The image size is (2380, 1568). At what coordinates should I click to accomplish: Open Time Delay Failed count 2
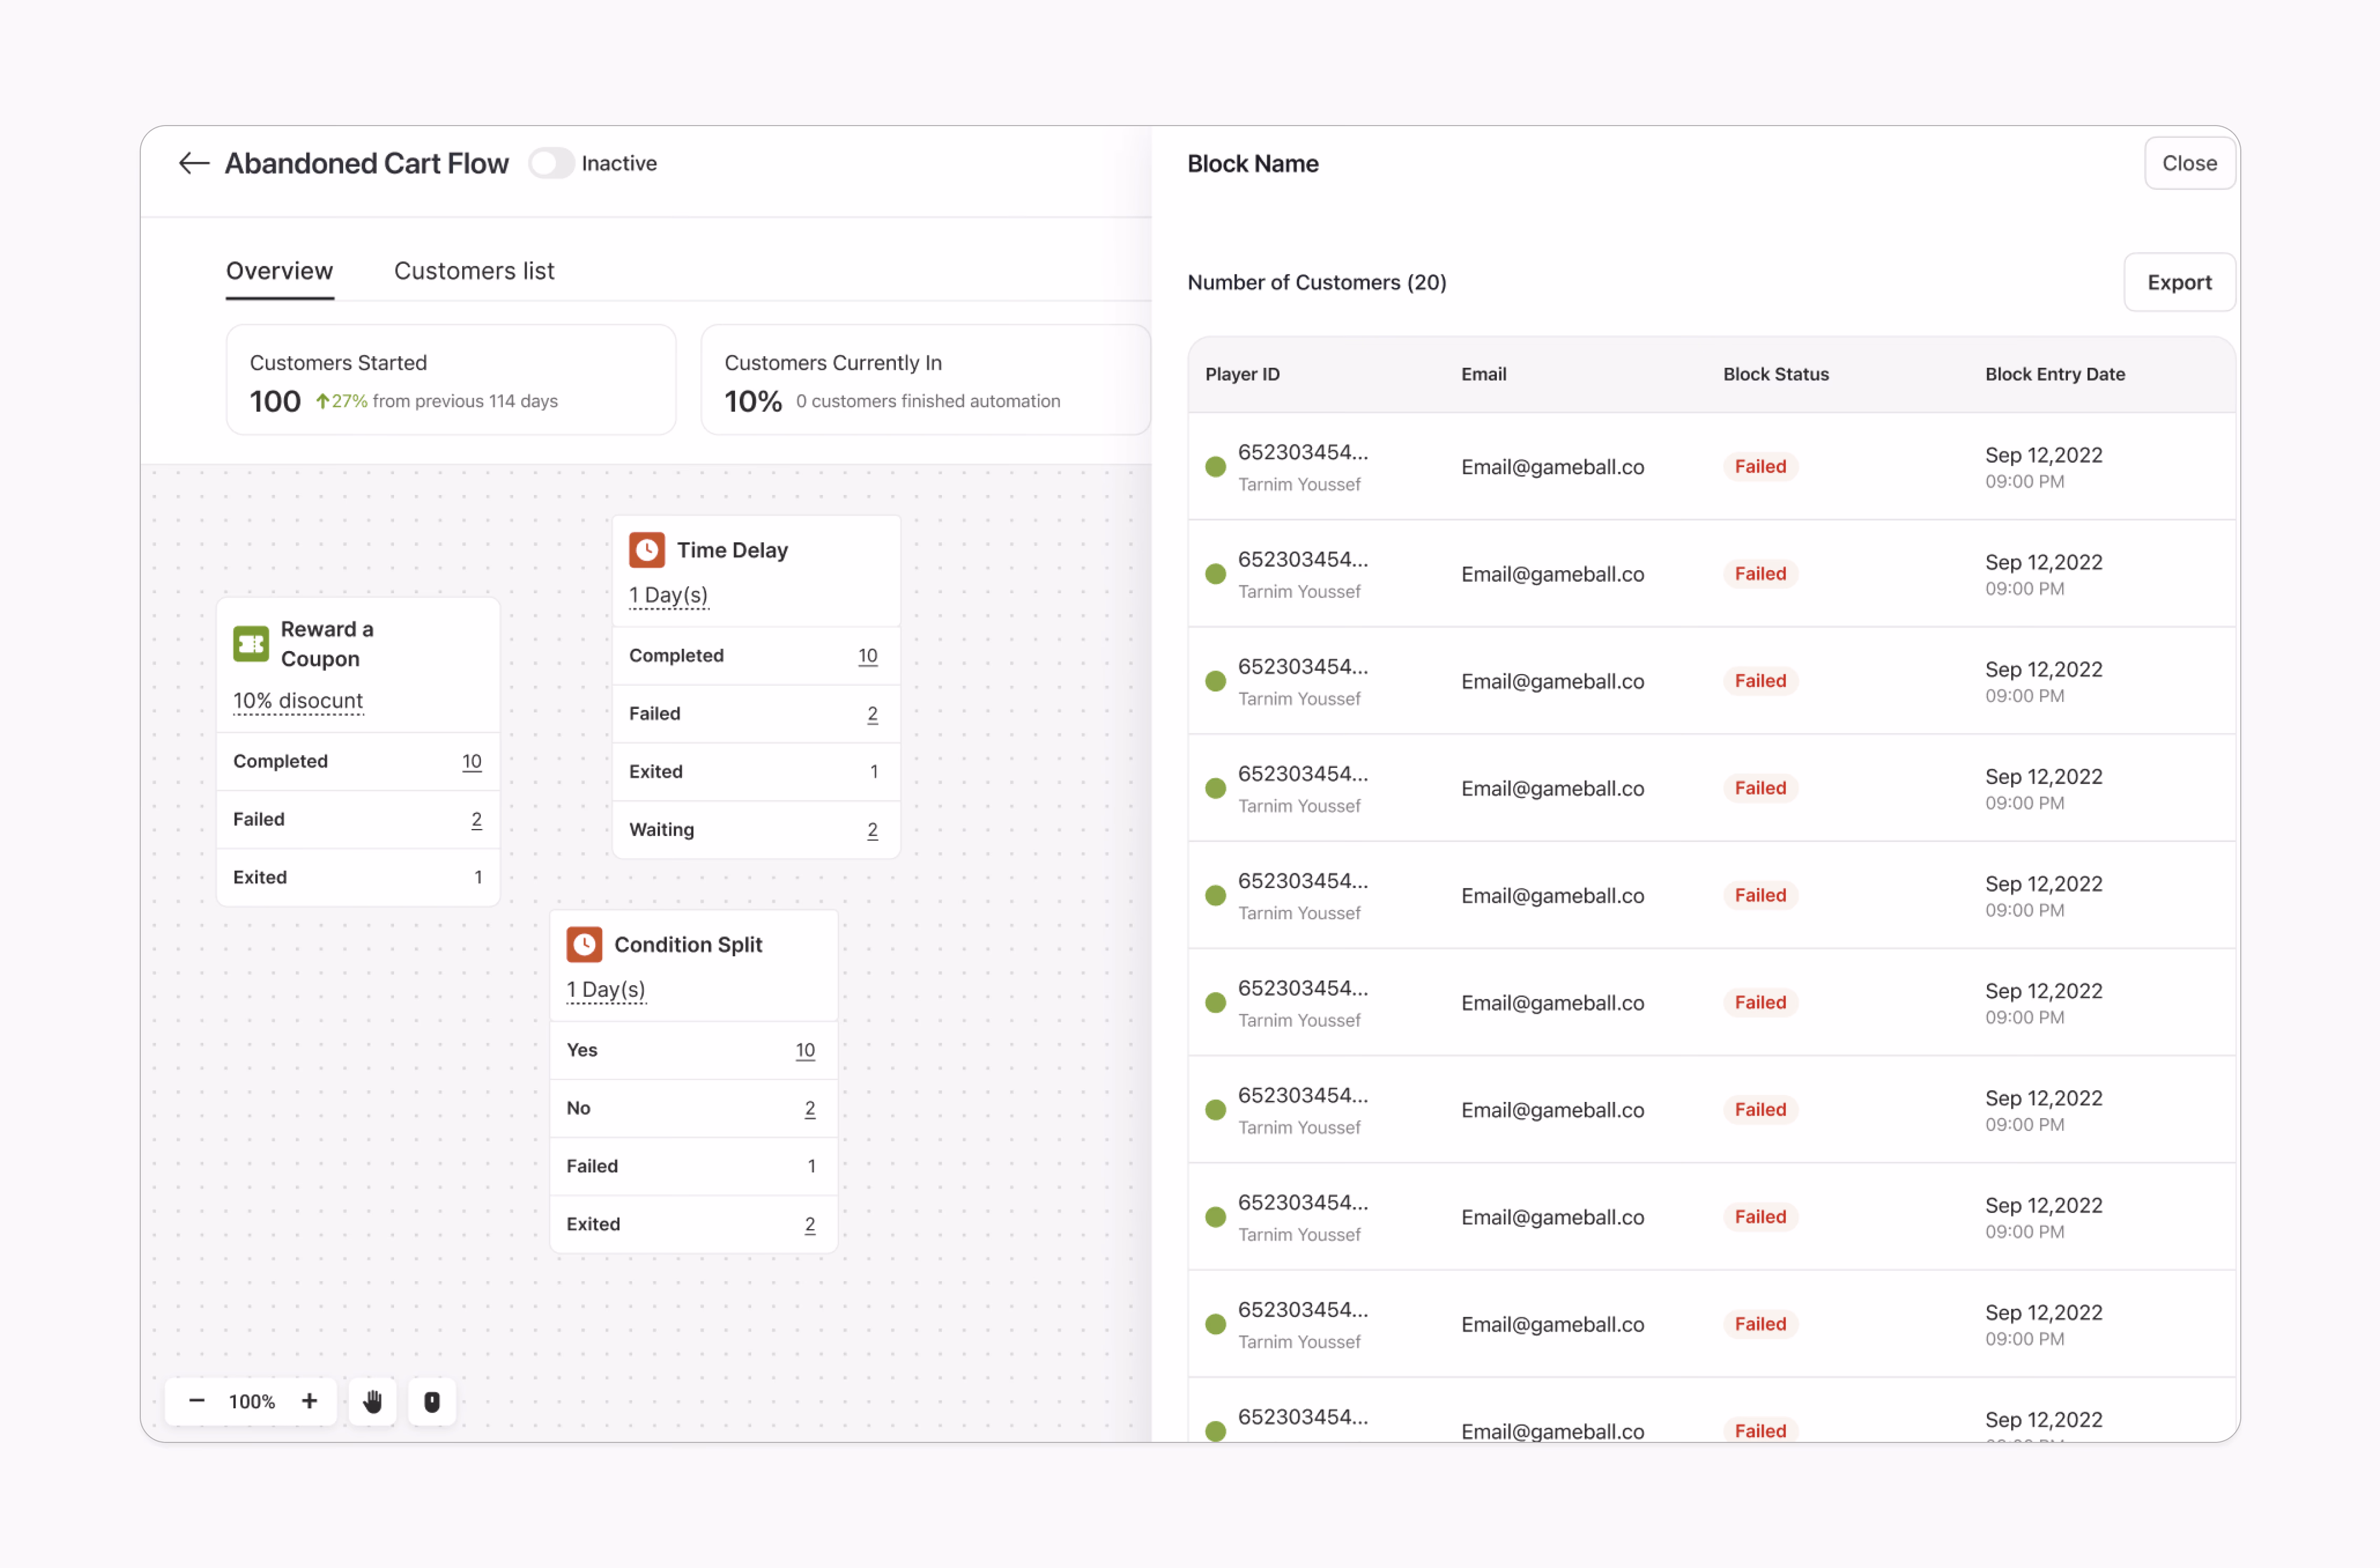click(x=873, y=714)
